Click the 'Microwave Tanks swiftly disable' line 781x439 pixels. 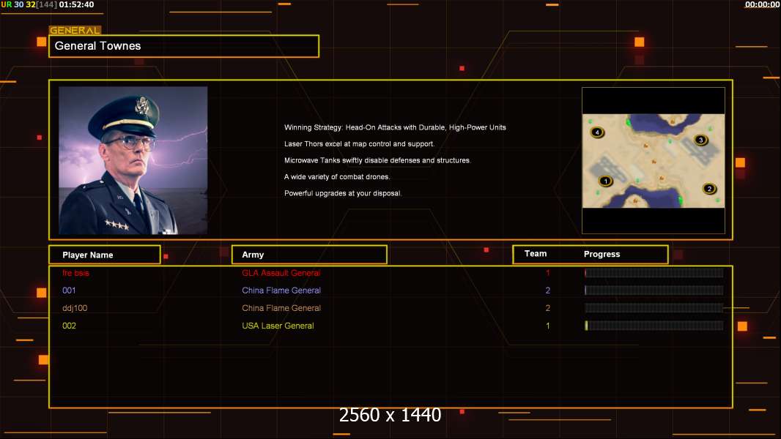coord(377,160)
